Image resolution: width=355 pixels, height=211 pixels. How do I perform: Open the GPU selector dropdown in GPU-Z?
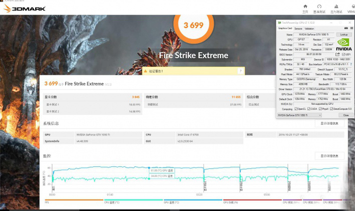tap(299, 115)
